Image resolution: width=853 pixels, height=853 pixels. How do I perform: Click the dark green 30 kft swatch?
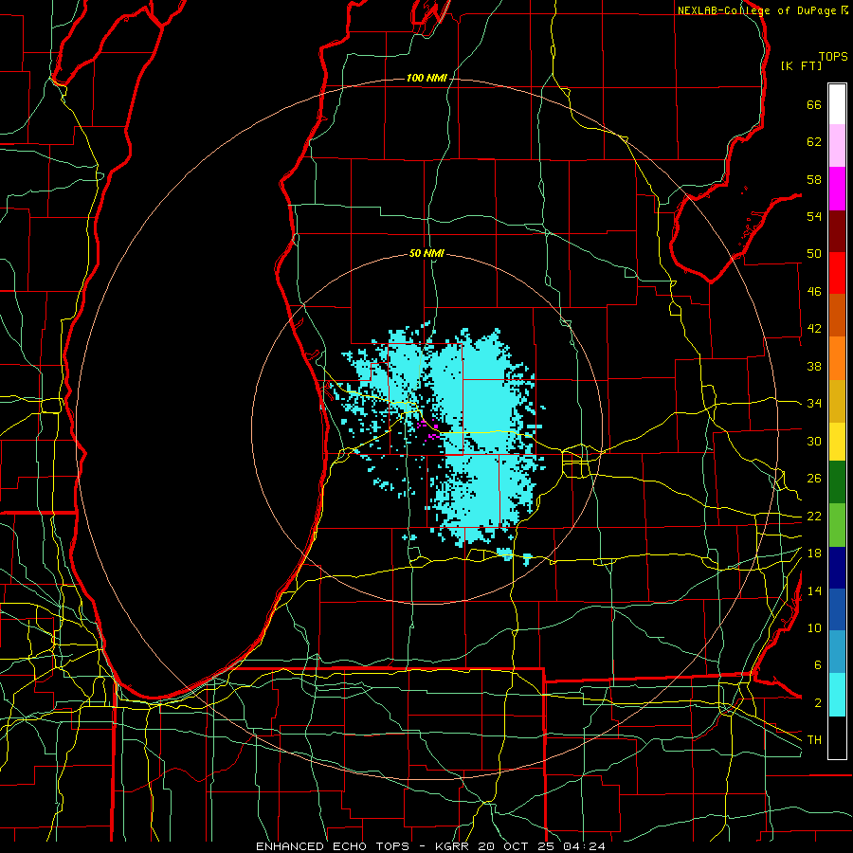pyautogui.click(x=837, y=482)
